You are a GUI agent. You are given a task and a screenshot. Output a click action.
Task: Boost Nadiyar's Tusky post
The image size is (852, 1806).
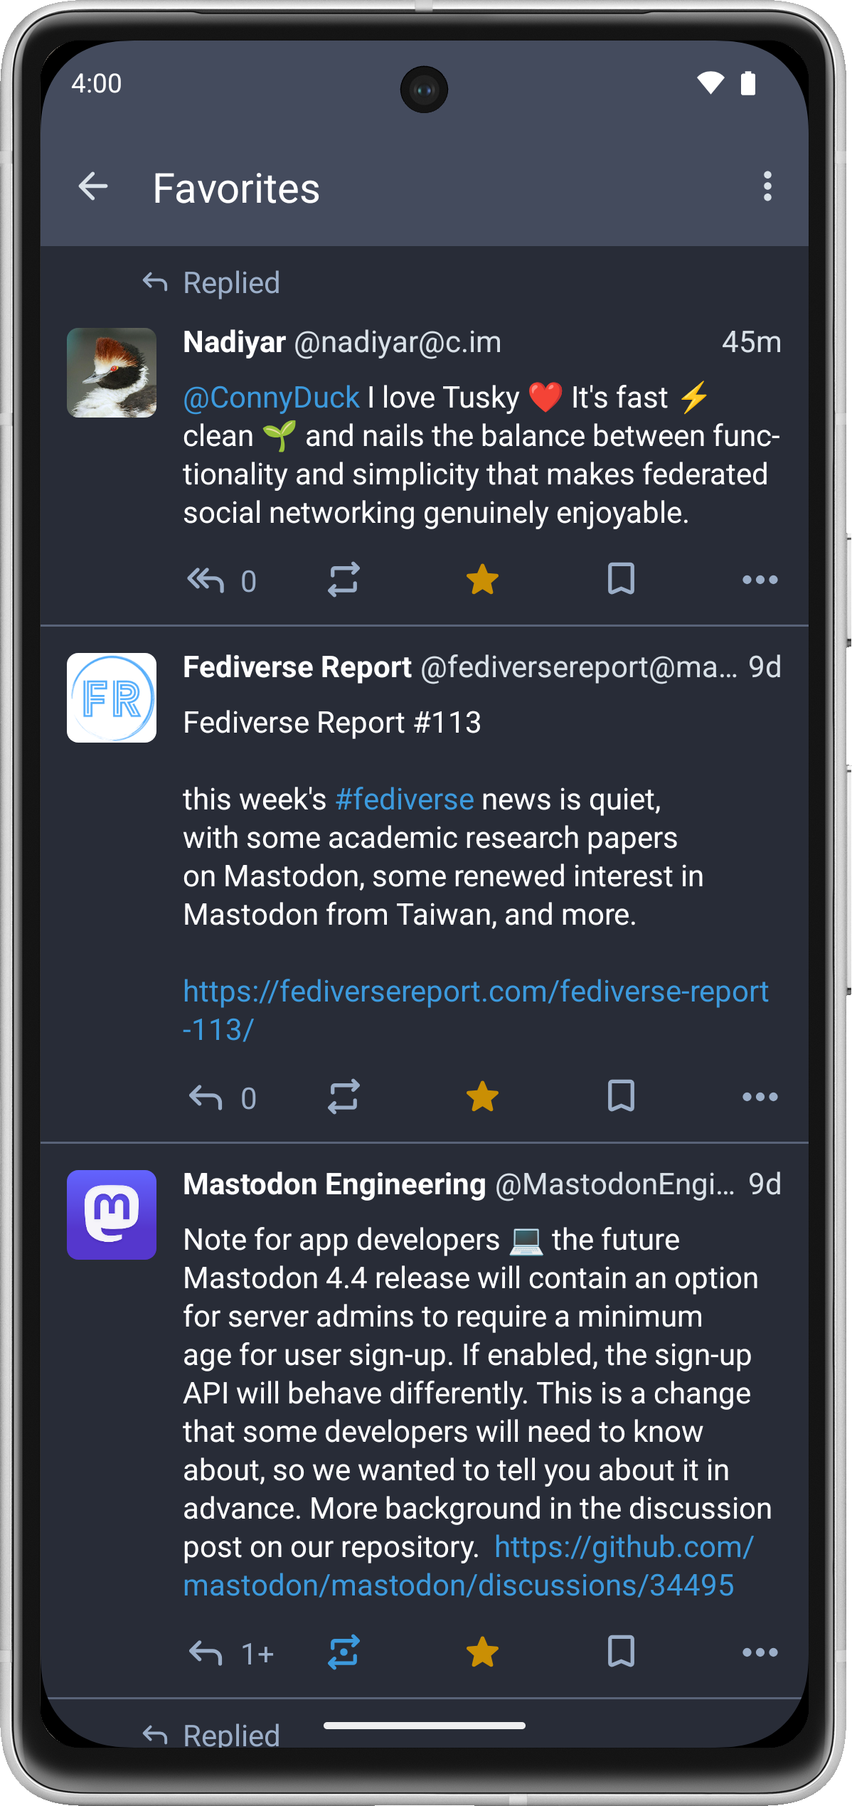coord(344,580)
